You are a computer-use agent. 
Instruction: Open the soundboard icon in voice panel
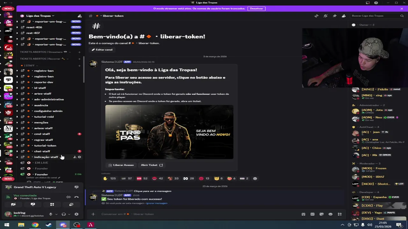(71, 205)
